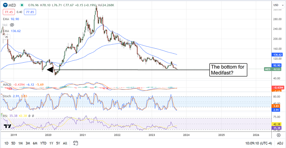286x148 pixels.
Task: Click the orange 3.83 Stoch axis label
Action: click(x=276, y=106)
